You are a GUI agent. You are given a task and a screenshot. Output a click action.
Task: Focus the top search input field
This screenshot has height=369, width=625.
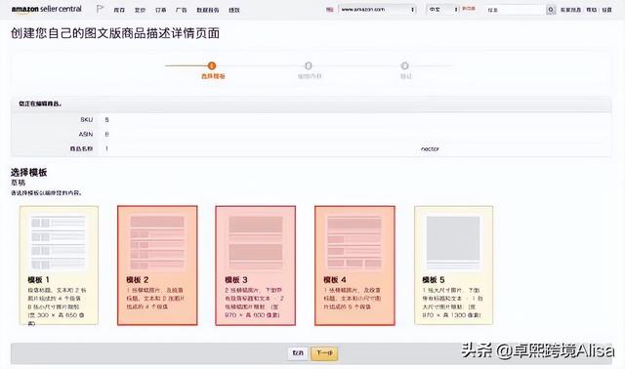coord(515,10)
